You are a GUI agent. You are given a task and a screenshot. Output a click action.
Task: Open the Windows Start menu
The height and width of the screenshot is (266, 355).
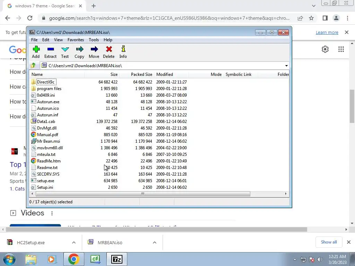click(x=9, y=259)
